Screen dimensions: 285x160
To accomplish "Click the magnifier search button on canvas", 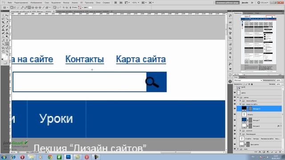I will (156, 82).
